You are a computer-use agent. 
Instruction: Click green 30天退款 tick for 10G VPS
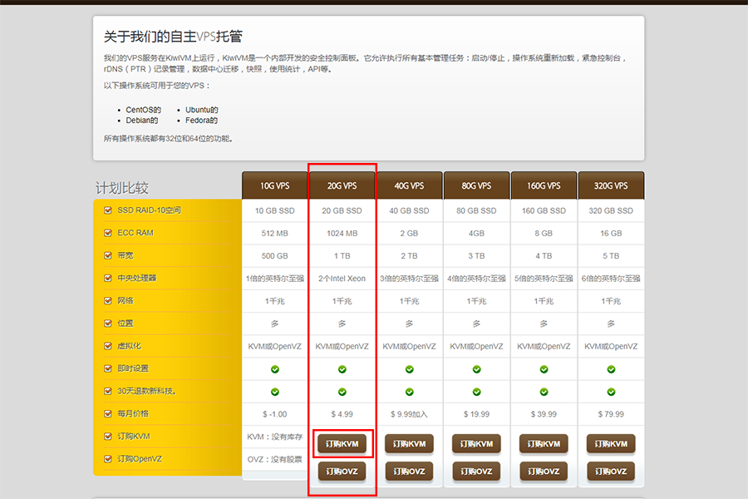[x=275, y=392]
